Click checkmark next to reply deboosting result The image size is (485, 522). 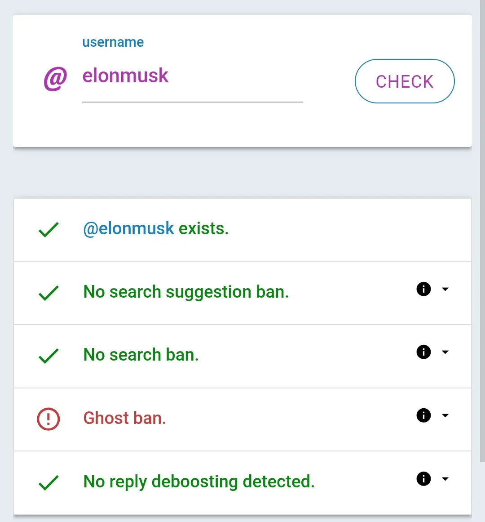coord(48,482)
